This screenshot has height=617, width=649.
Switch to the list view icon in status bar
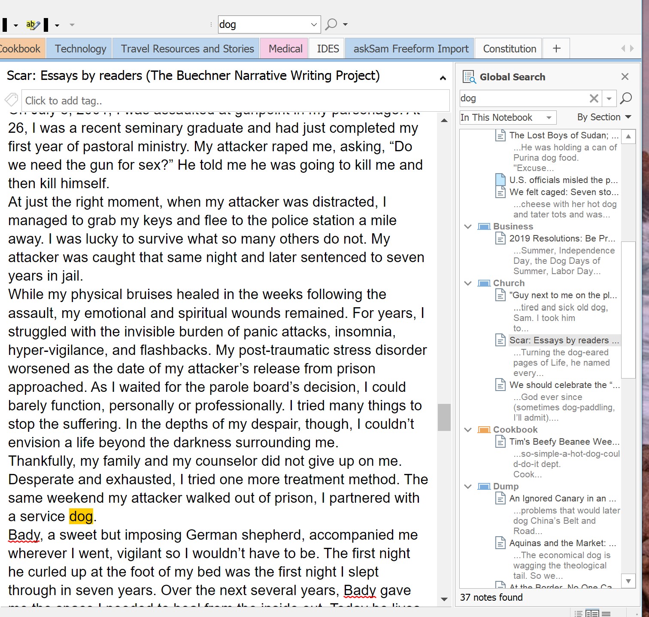tap(578, 613)
